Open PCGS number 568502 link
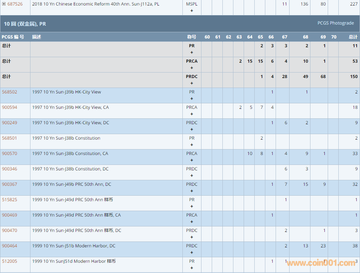Screen dimensions: 360x273 click(x=9, y=92)
